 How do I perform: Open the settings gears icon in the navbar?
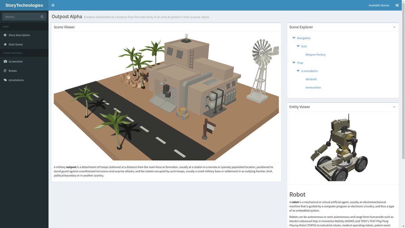397,5
